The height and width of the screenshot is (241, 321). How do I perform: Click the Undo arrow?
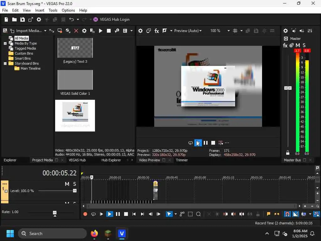[71, 19]
